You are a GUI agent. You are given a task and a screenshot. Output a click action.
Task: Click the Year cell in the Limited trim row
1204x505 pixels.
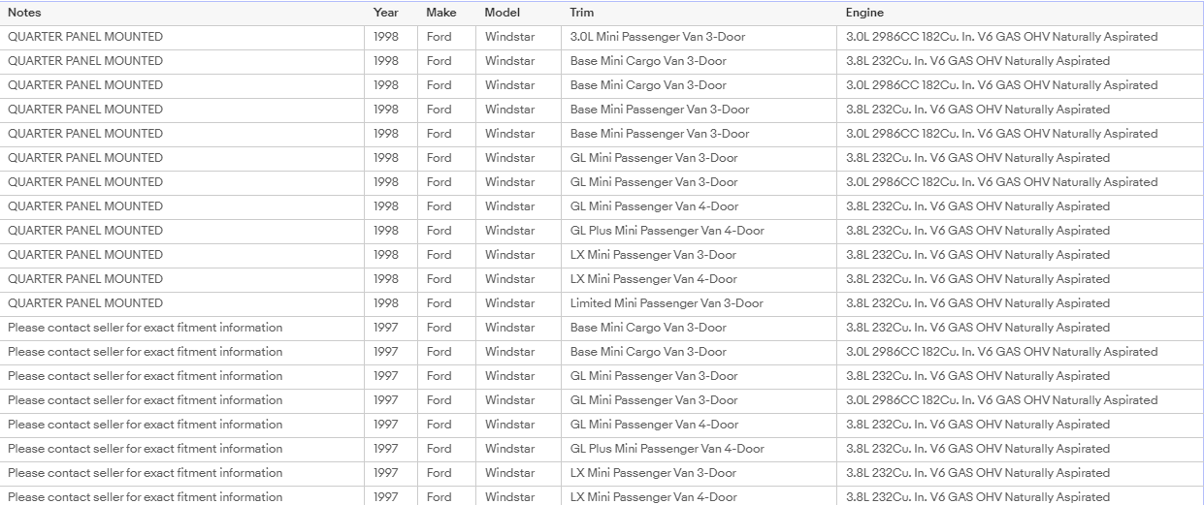[386, 303]
